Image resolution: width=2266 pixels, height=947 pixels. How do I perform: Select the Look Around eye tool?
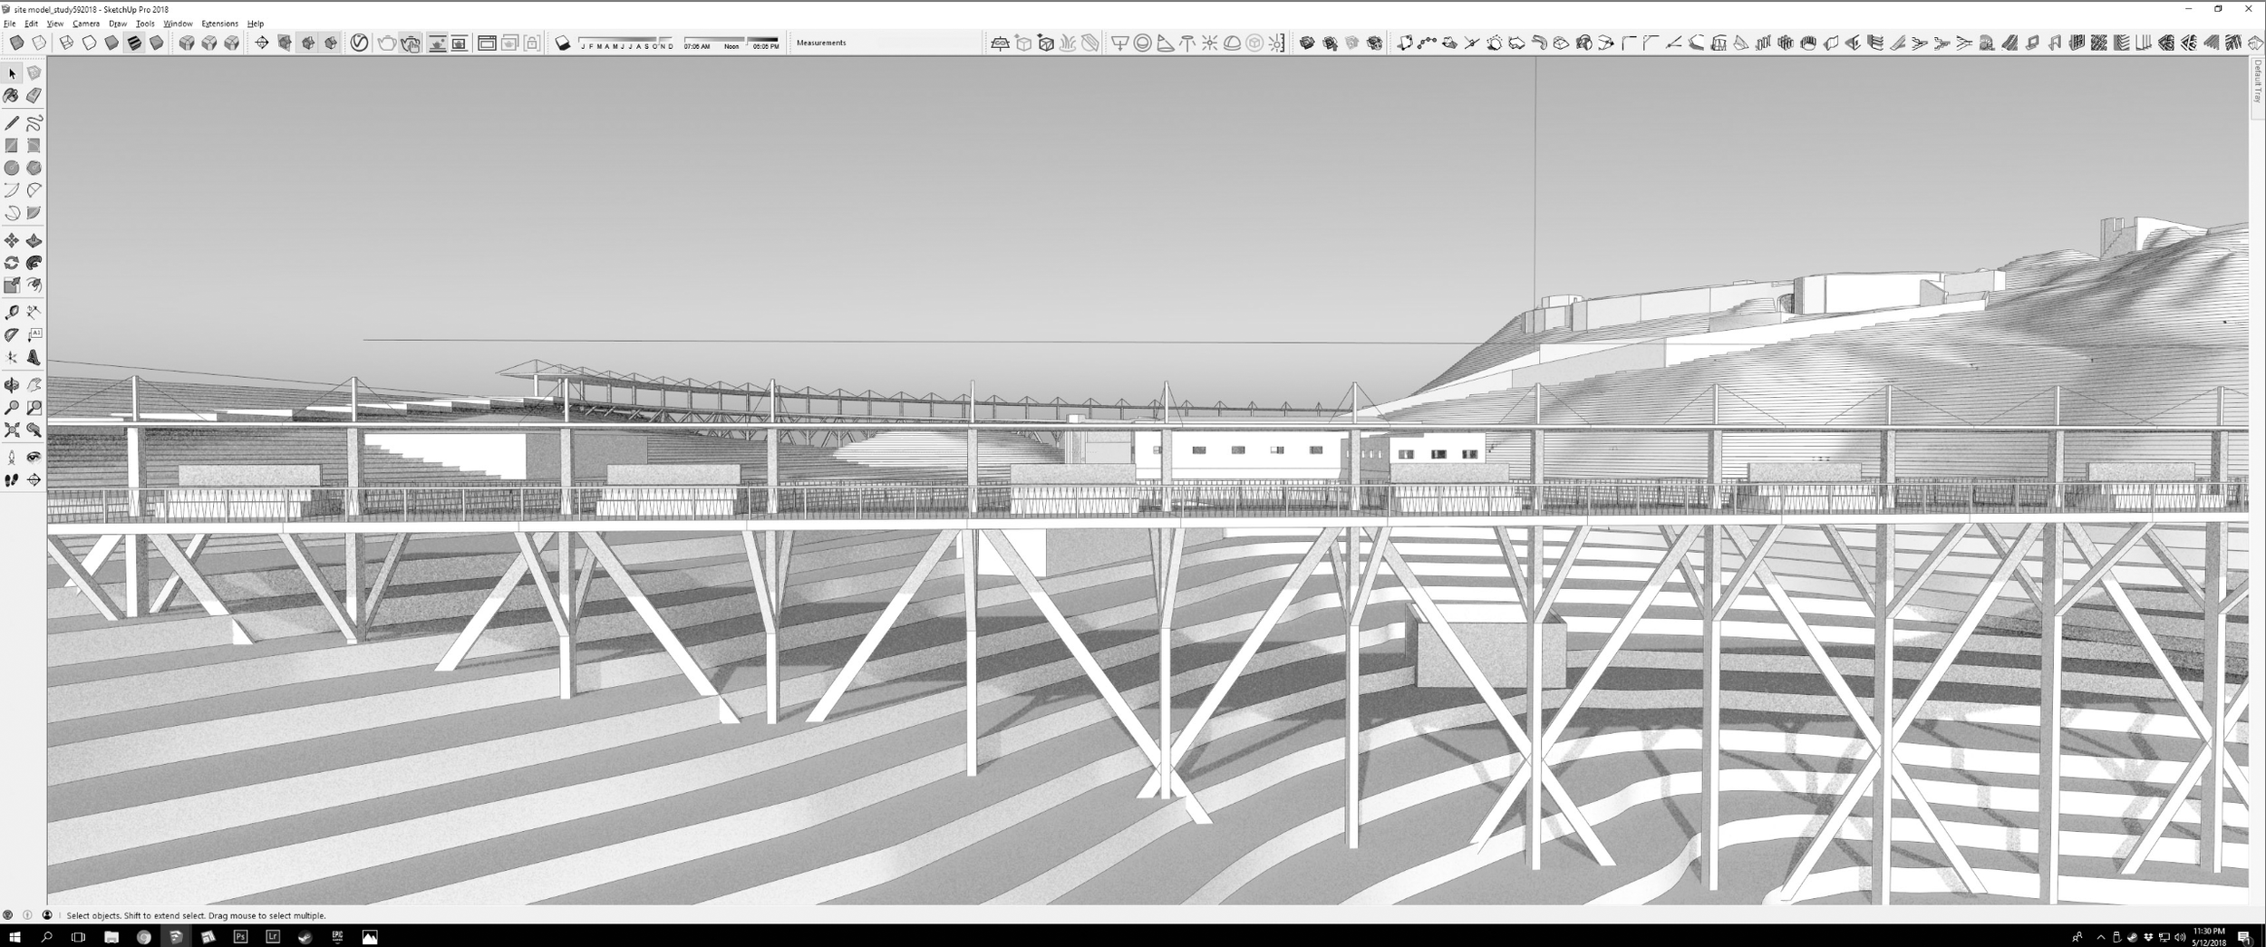[34, 458]
